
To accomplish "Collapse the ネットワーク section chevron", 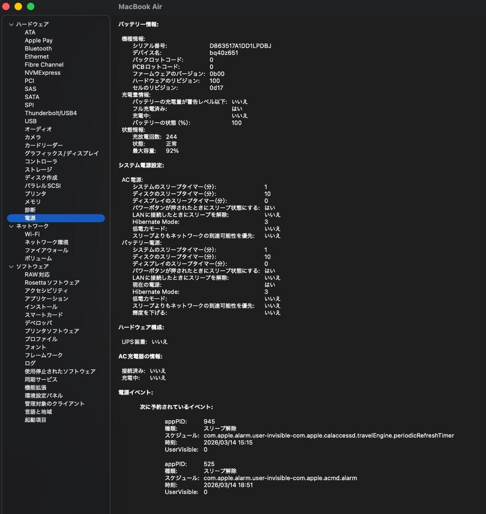I will click(x=11, y=226).
